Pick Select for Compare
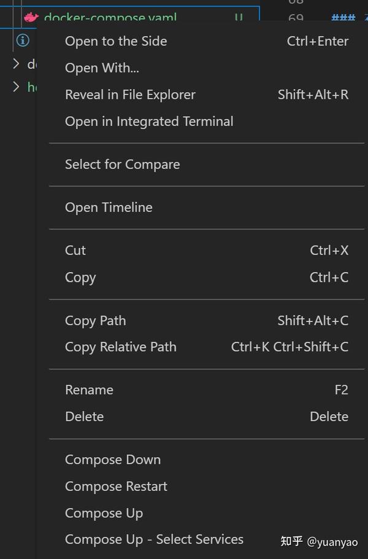Viewport: 368px width, 559px height. coord(122,164)
